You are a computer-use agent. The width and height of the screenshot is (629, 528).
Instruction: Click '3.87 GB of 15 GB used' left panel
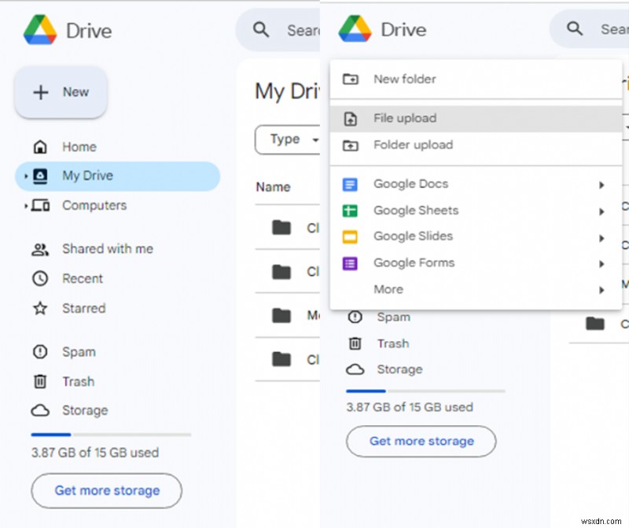click(x=95, y=453)
